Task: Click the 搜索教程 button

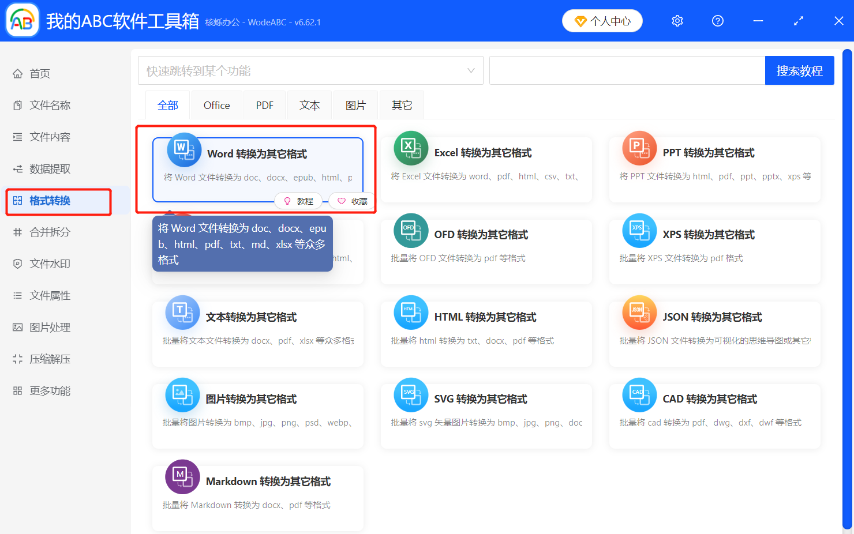Action: tap(800, 70)
